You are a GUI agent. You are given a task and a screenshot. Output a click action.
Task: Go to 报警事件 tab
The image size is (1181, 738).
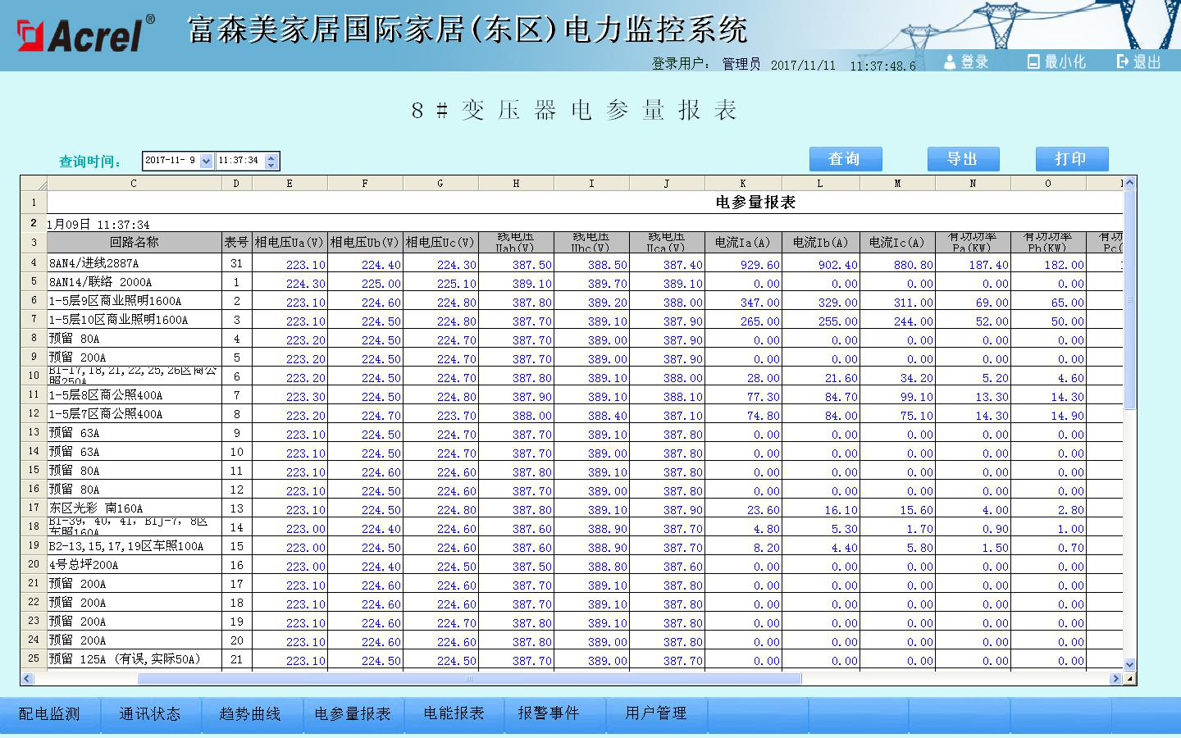pos(548,713)
